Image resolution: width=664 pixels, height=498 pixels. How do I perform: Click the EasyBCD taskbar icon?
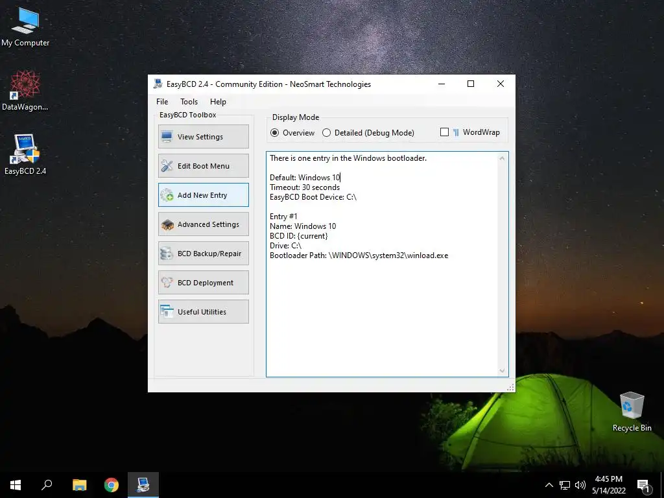point(143,485)
